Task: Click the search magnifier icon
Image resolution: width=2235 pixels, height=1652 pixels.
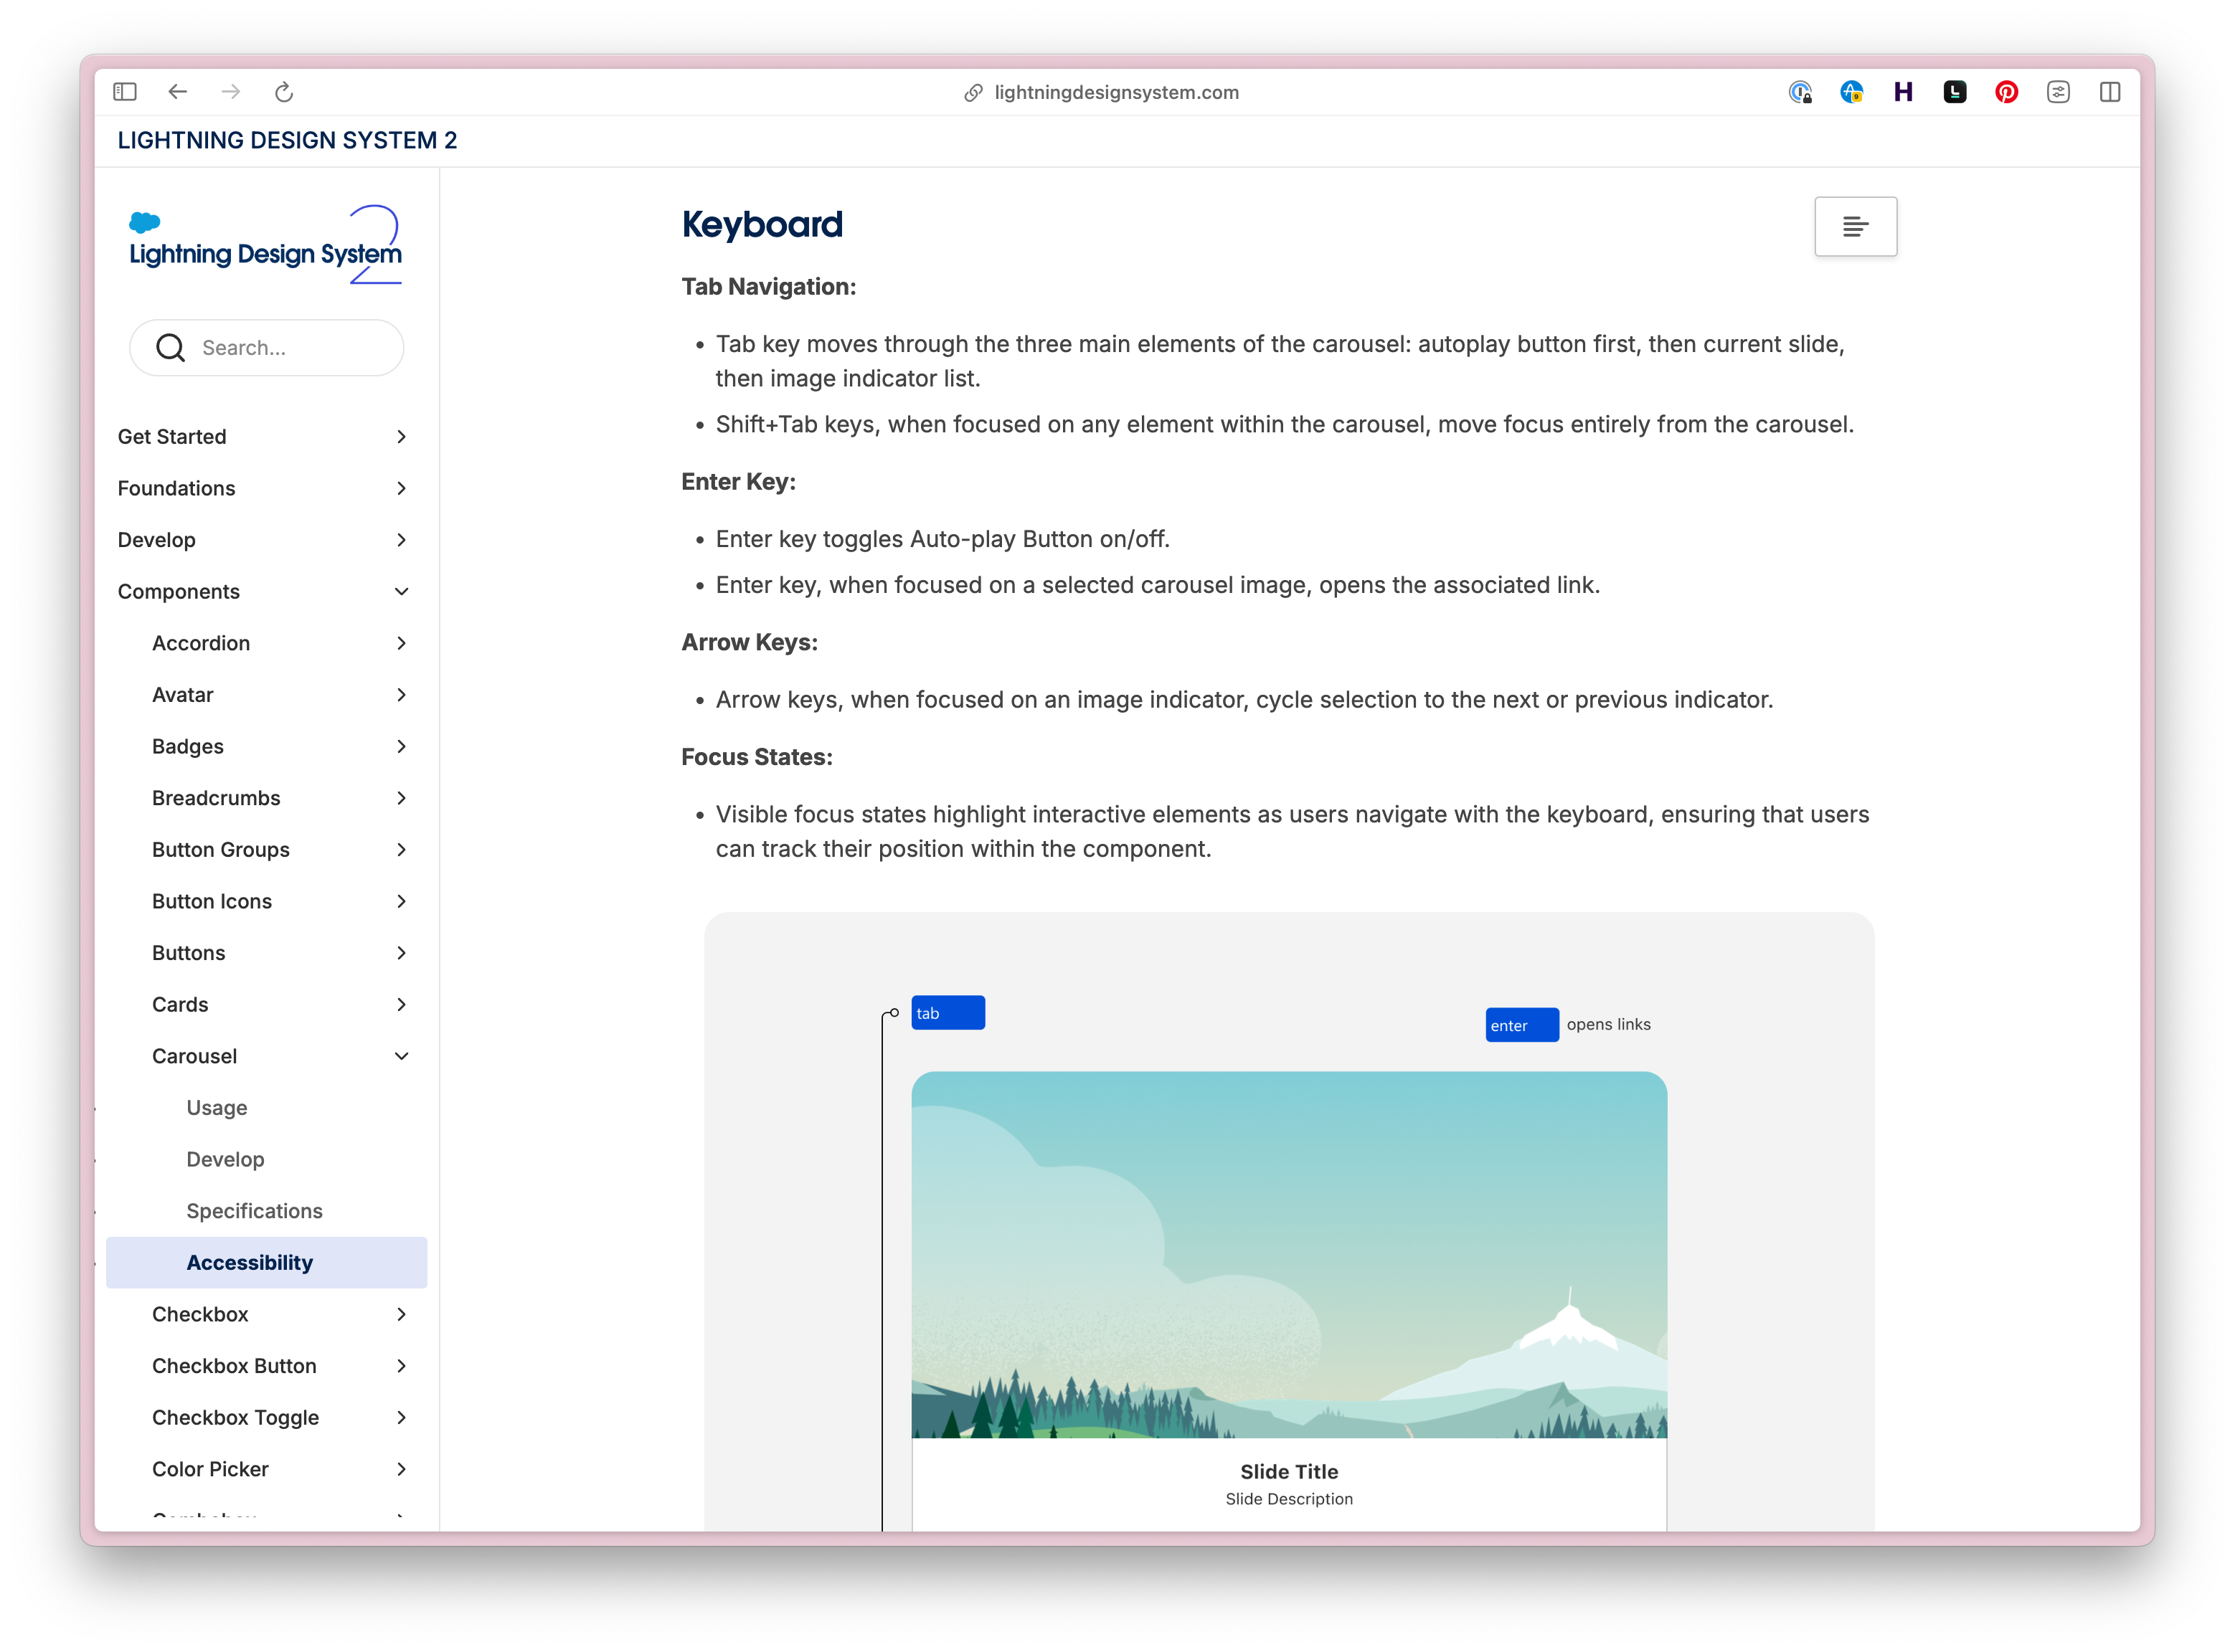Action: click(171, 348)
